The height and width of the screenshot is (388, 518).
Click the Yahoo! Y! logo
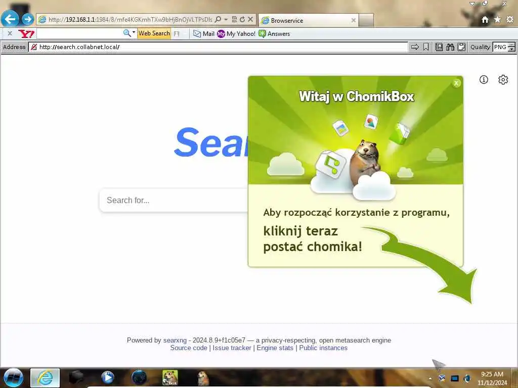tap(26, 33)
